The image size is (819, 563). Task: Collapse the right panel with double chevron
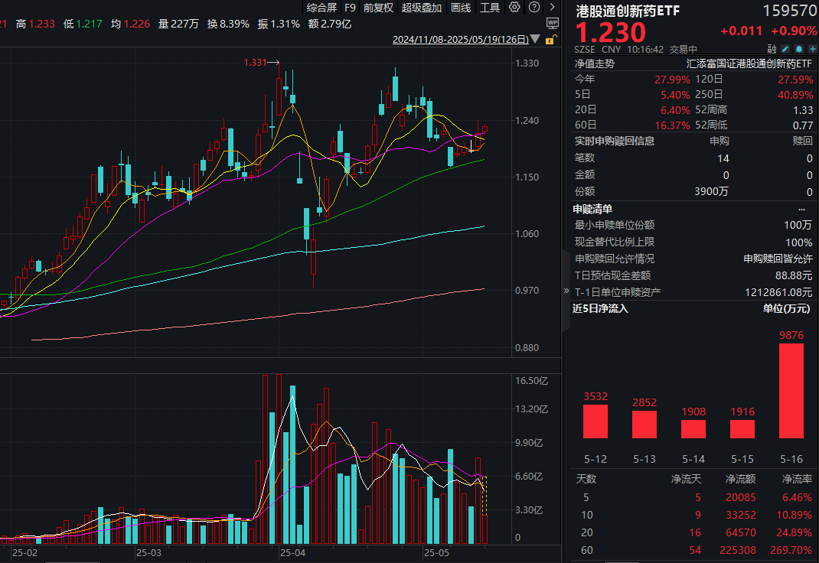pos(566,291)
